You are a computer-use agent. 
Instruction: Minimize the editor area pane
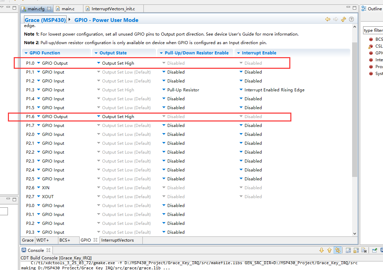348,7
